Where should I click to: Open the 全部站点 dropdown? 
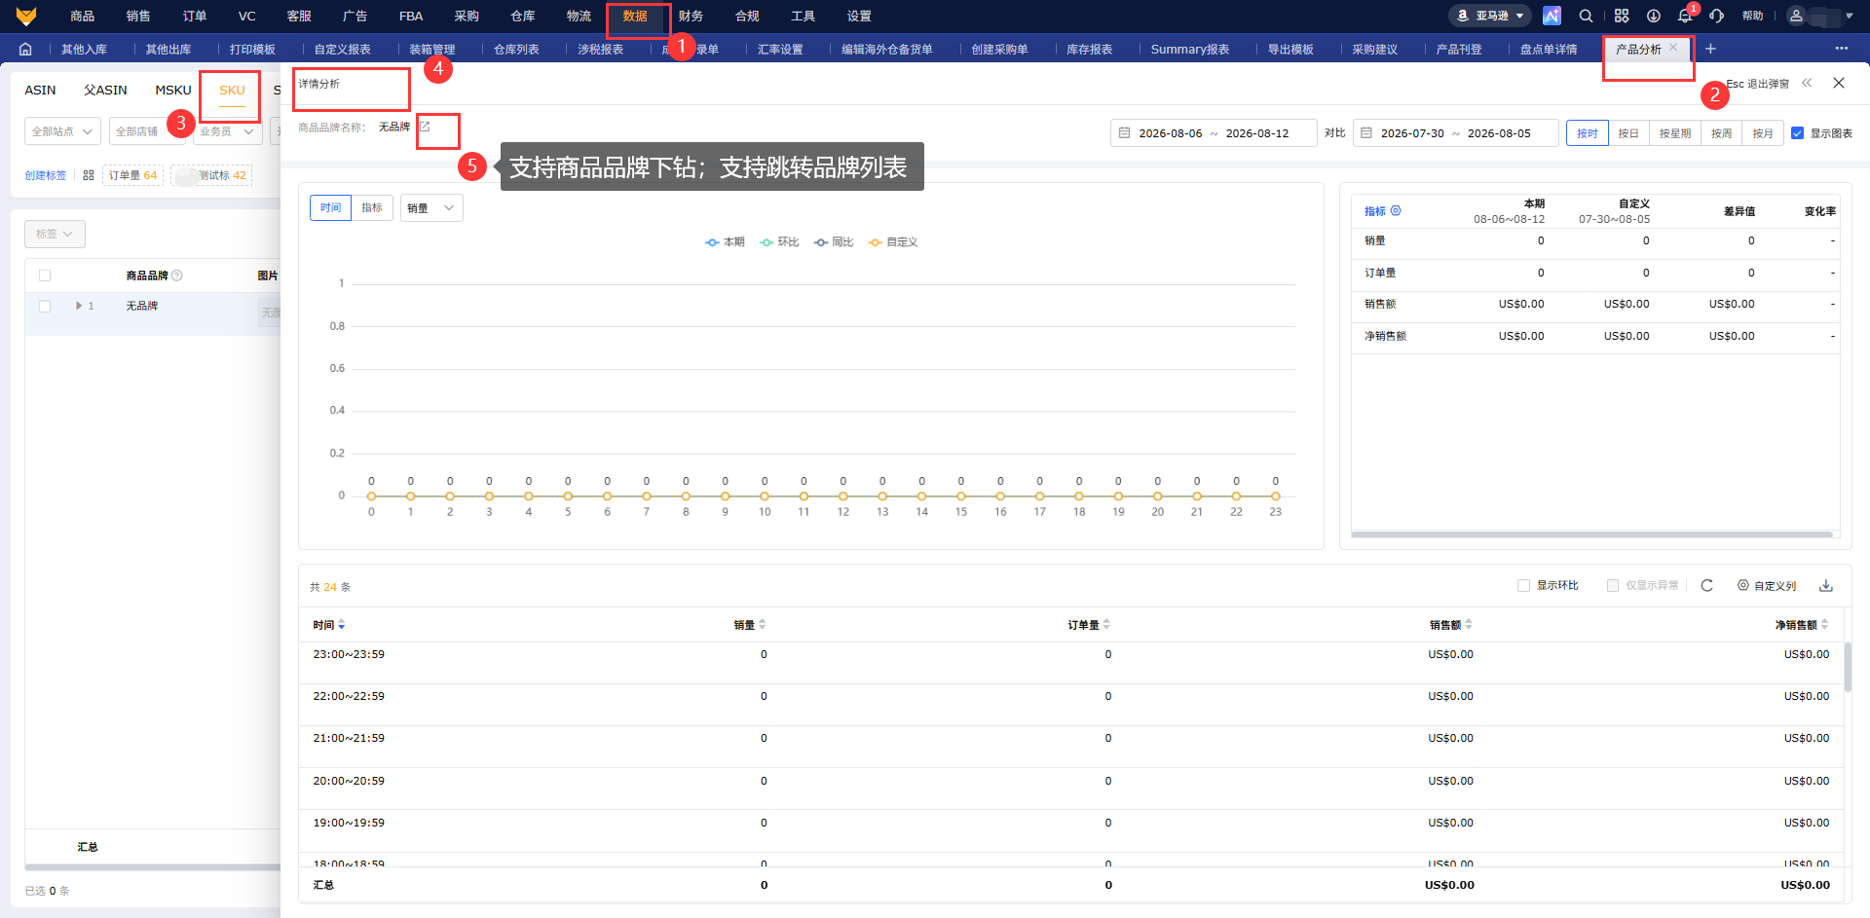click(x=62, y=131)
